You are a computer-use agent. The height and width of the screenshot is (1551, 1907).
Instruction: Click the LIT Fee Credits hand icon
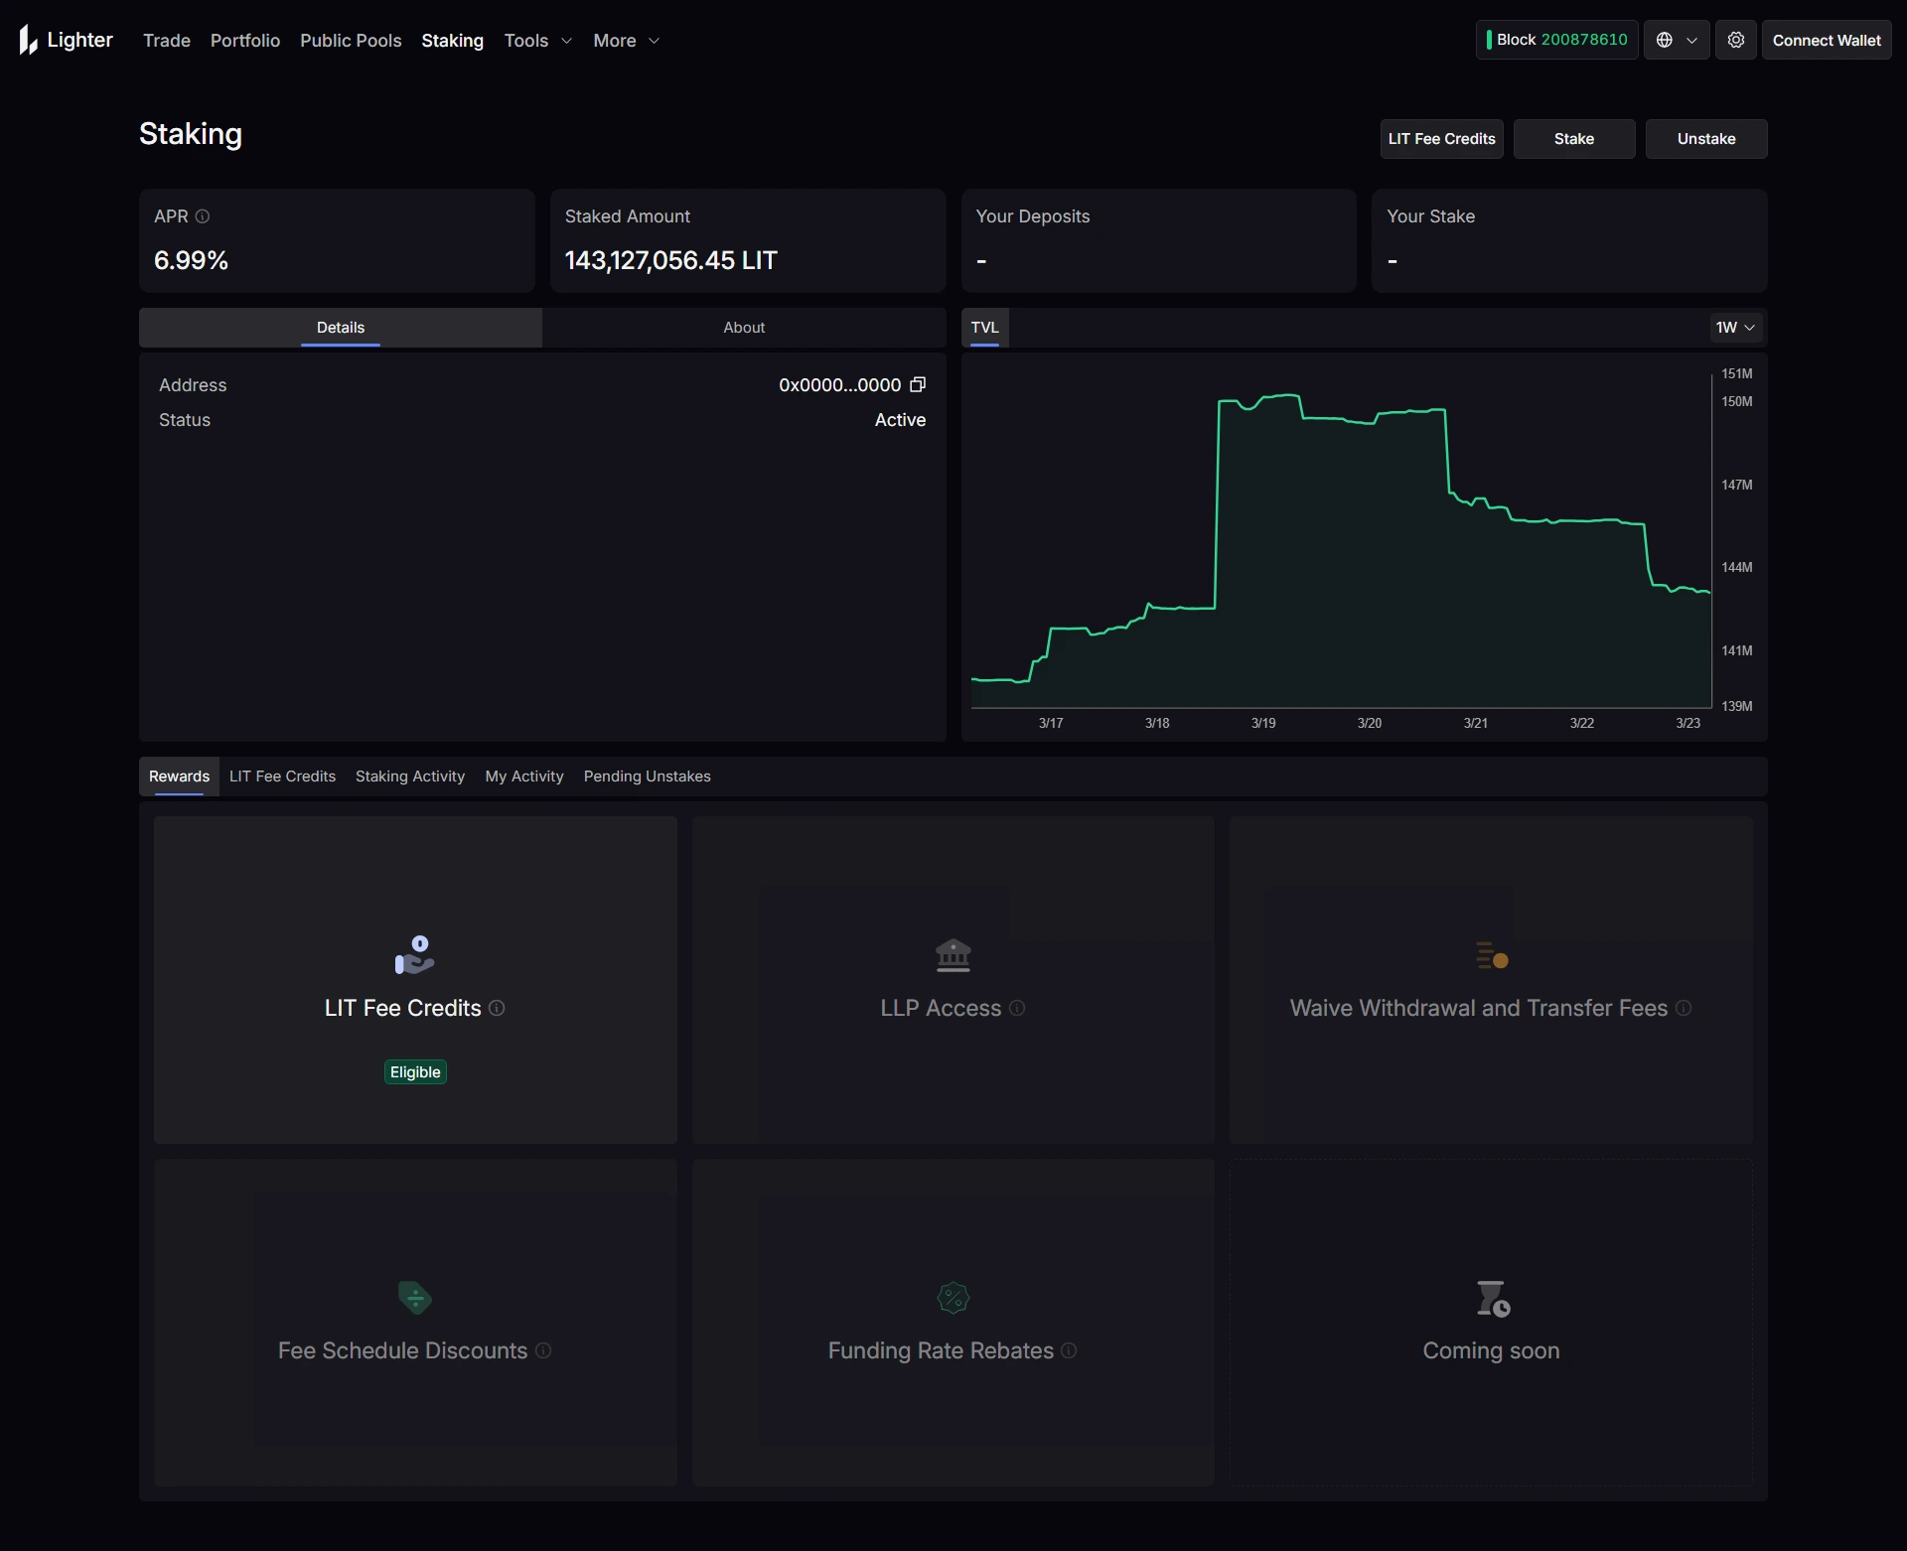tap(414, 954)
